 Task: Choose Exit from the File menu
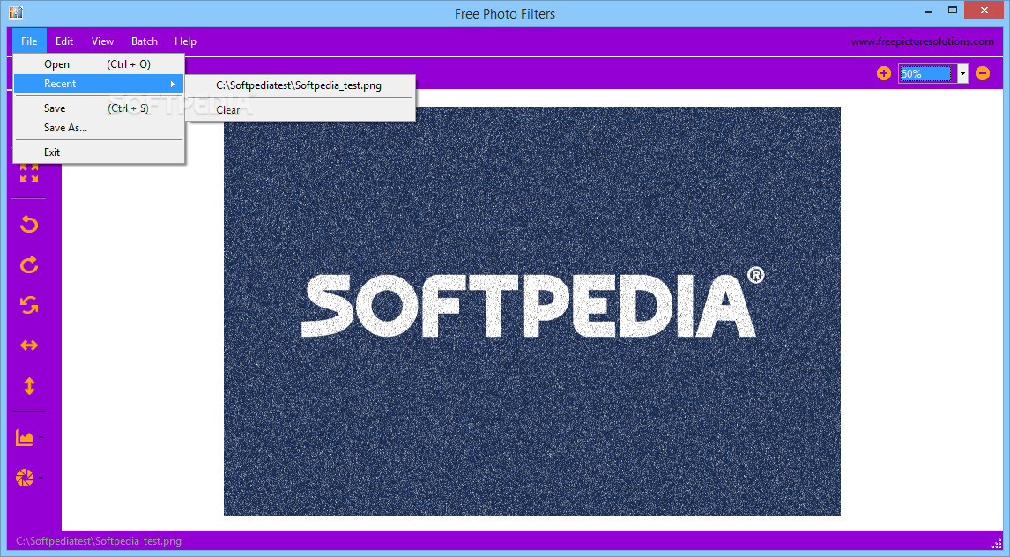click(99, 152)
